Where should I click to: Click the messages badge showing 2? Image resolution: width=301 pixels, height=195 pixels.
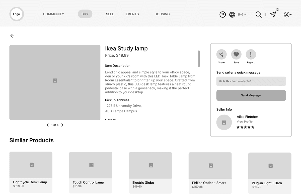pyautogui.click(x=277, y=9)
